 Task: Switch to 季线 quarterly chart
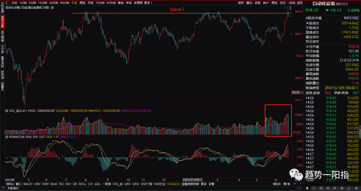(x=121, y=3)
